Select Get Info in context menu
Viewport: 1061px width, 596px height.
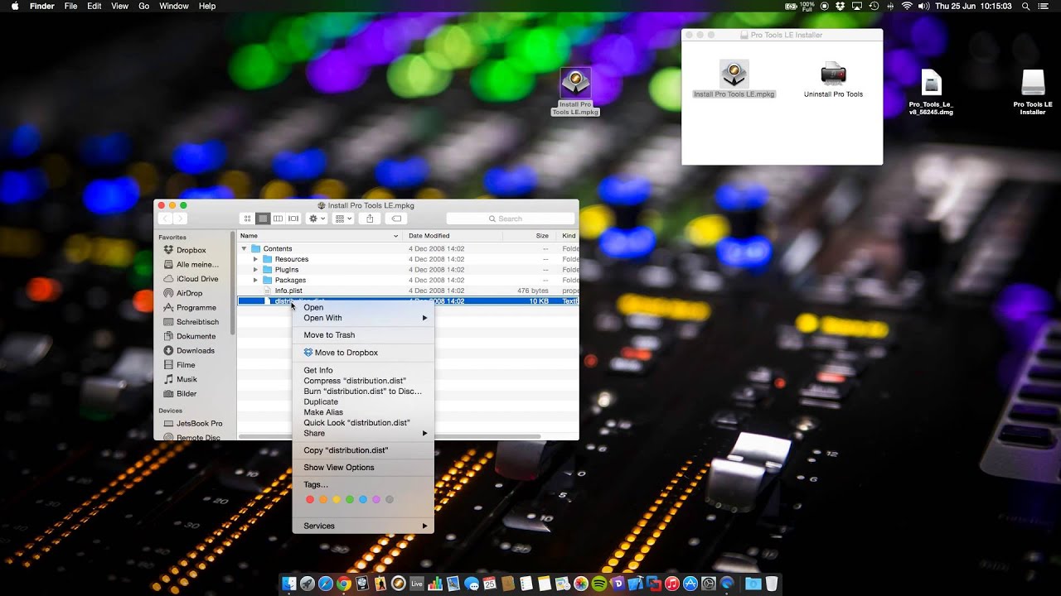[363, 370]
